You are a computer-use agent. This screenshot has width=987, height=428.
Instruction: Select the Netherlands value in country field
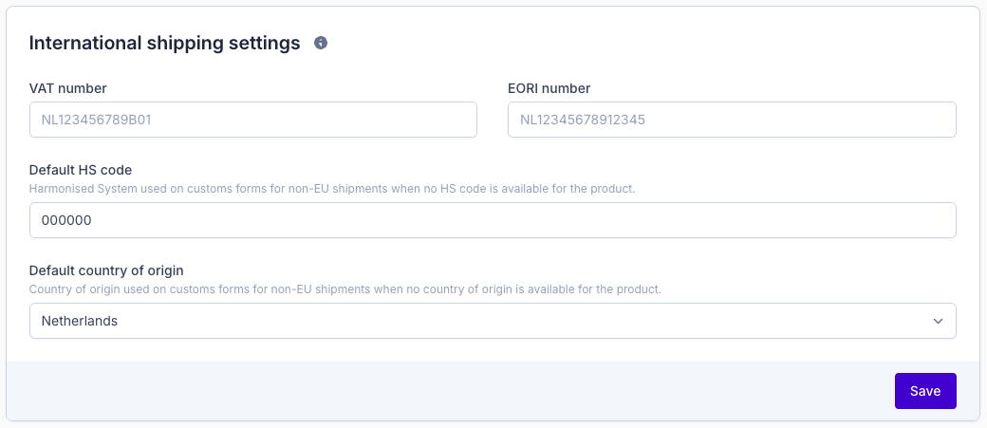[80, 321]
